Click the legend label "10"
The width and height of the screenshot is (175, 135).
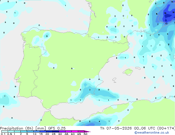(35, 134)
